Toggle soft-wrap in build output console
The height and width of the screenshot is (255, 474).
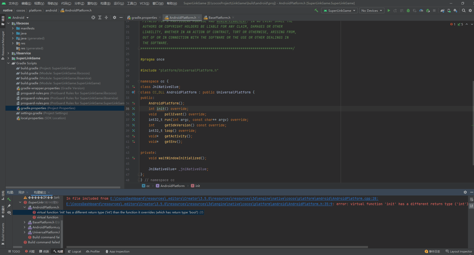471,200
